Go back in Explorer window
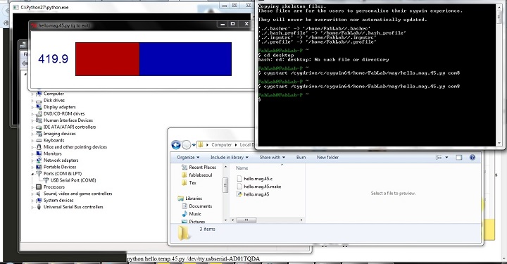The height and width of the screenshot is (264, 507). (176, 145)
